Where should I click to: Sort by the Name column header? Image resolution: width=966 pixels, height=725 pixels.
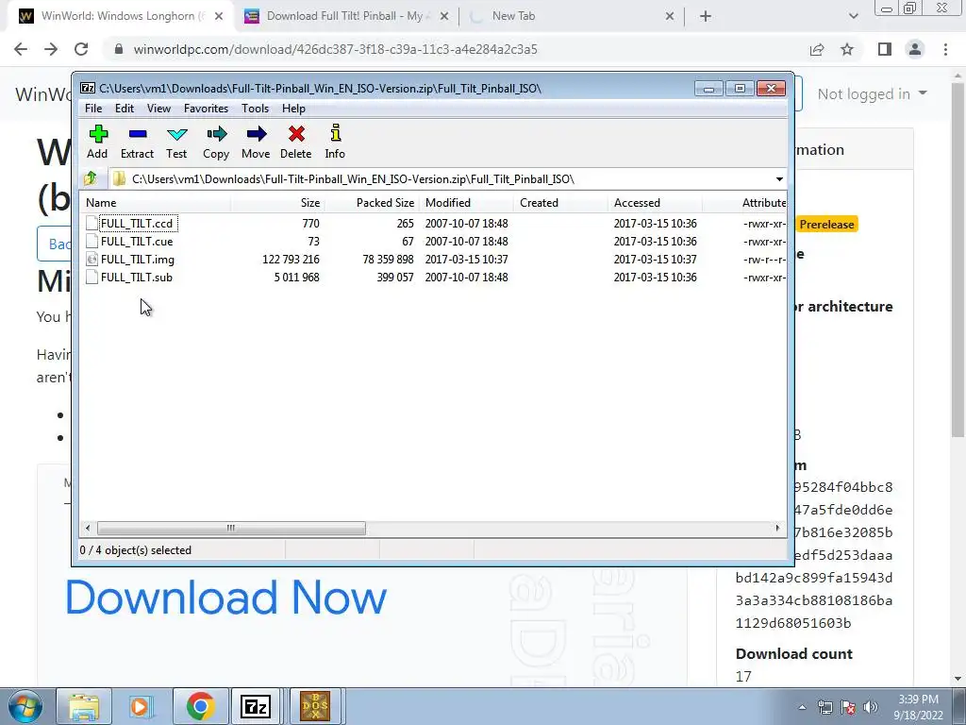coord(156,203)
